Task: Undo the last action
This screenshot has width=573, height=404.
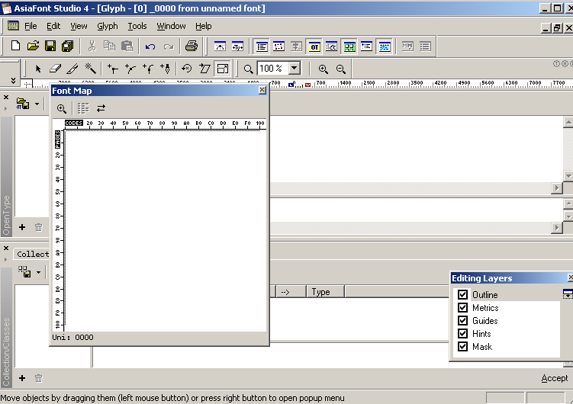Action: 150,46
